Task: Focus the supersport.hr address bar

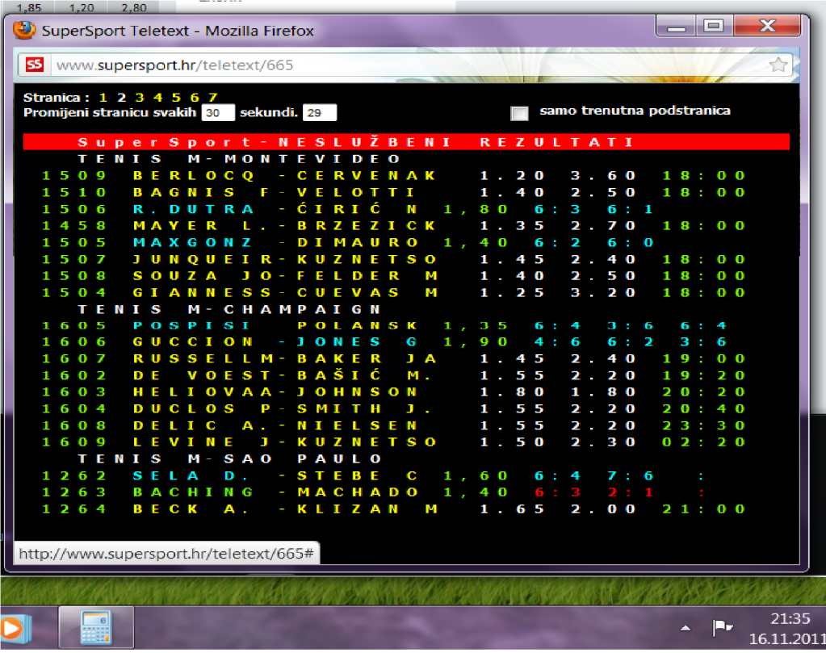Action: (404, 65)
